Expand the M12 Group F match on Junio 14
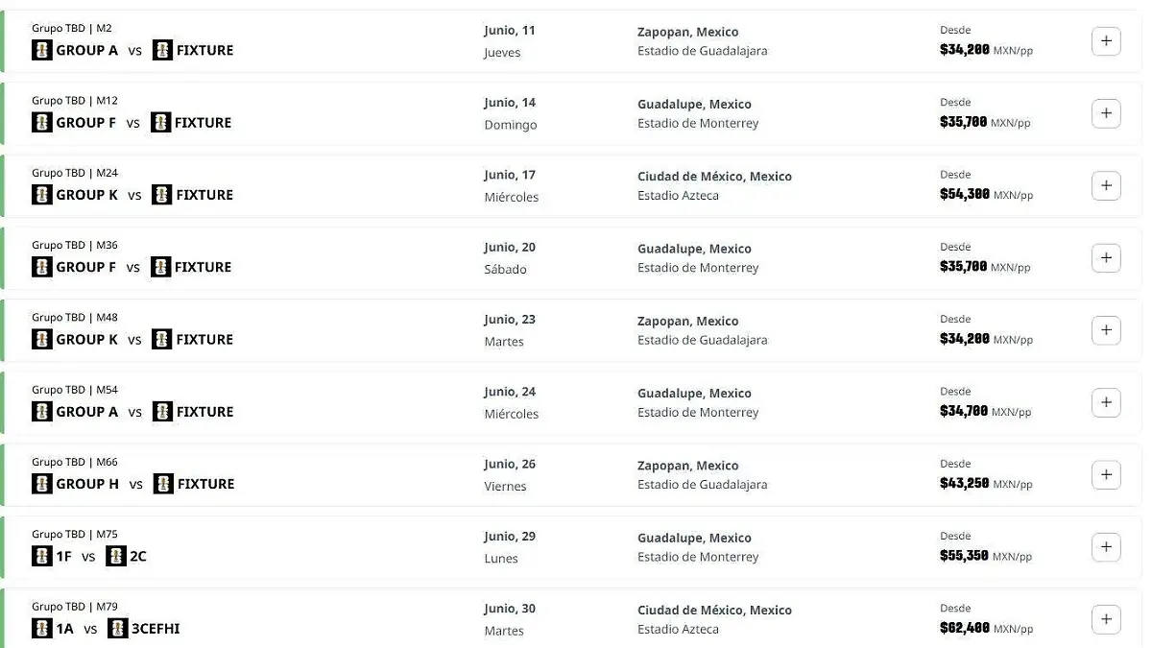Image resolution: width=1152 pixels, height=648 pixels. pos(1106,113)
